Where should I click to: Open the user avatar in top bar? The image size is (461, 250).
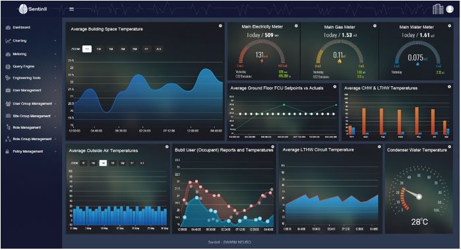450,9
